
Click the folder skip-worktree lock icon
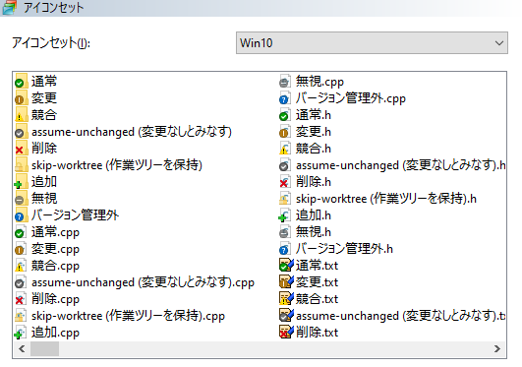click(21, 165)
